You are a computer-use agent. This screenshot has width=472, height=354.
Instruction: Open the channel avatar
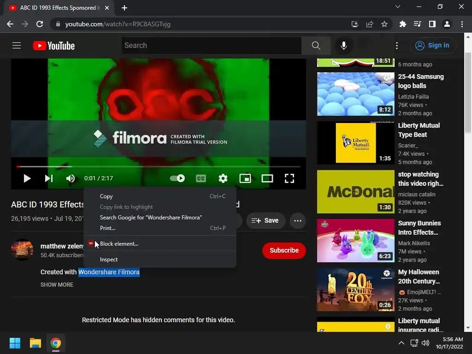point(22,250)
